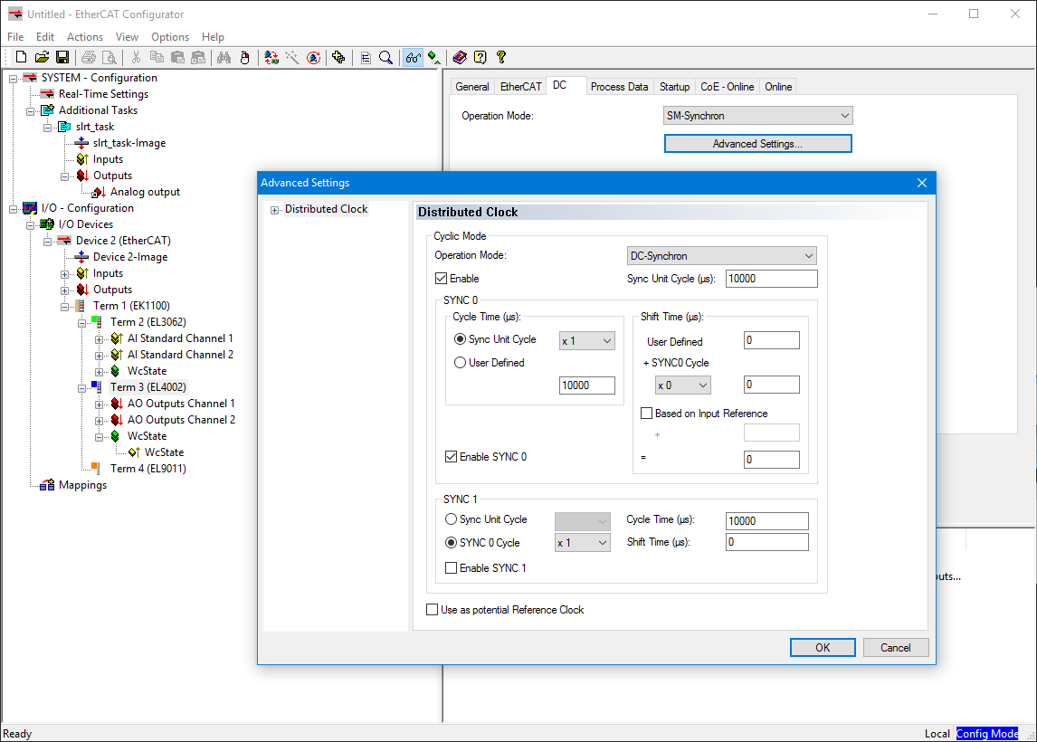Click the binoculars Find icon
Viewport: 1037px width, 742px height.
pos(224,58)
